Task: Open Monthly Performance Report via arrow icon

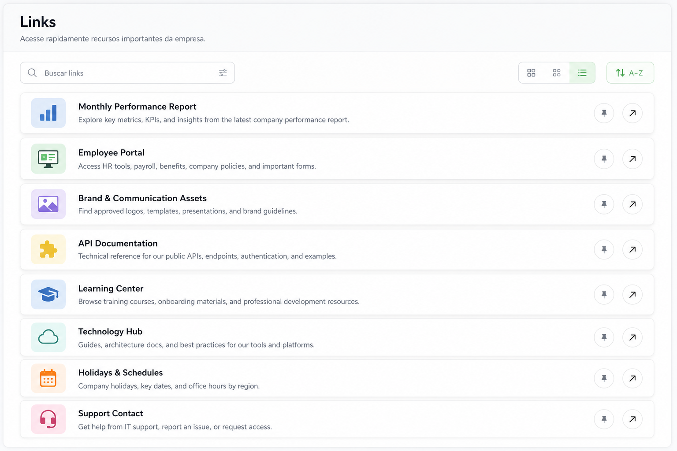Action: coord(632,113)
